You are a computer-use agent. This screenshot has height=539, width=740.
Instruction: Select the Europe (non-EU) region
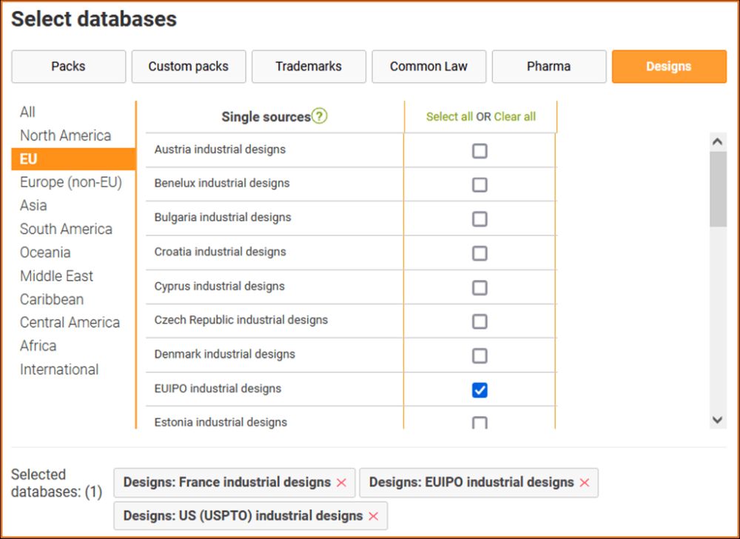tap(70, 182)
